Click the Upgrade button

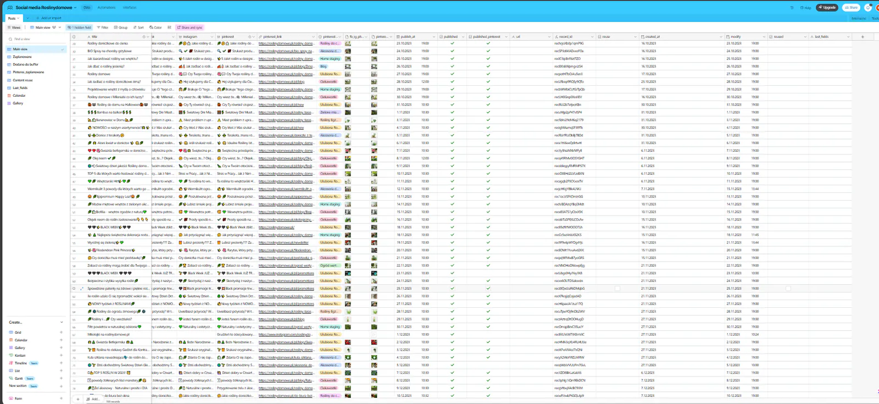coord(827,8)
